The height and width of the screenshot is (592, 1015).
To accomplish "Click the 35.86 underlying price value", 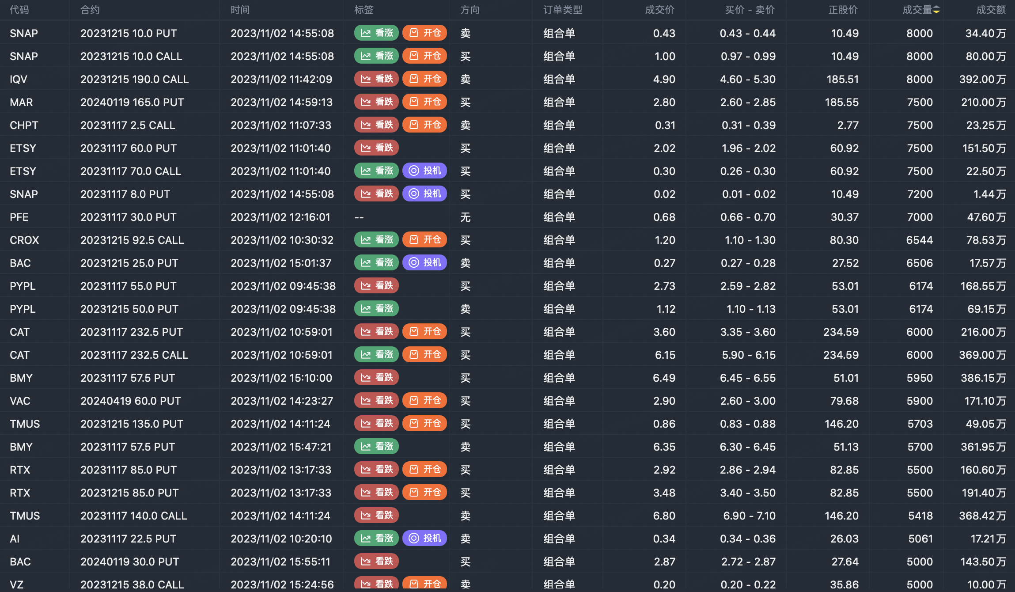I will (845, 585).
